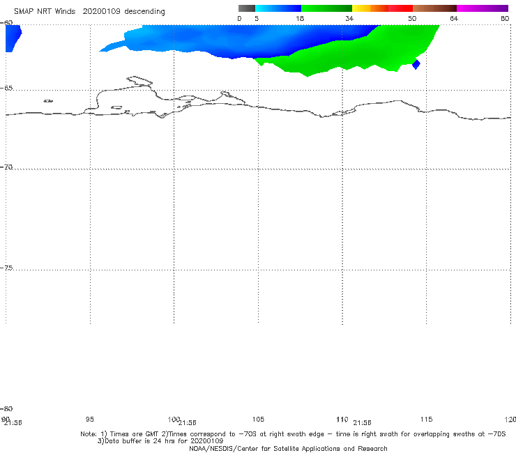Click the date "20200109" in the title
Screen dimensions: 516x453
click(101, 12)
